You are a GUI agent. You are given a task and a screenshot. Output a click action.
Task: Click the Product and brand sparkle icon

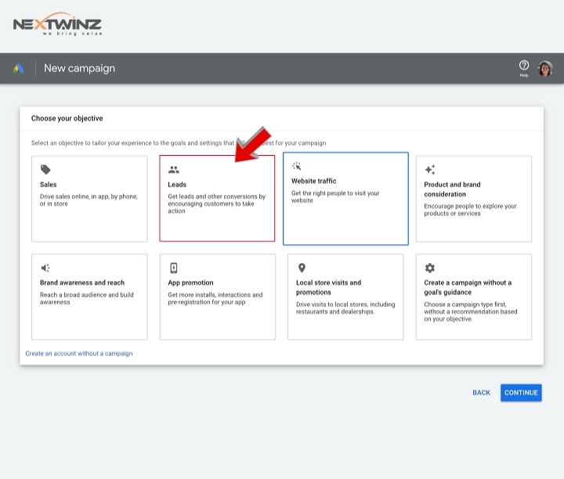(430, 169)
